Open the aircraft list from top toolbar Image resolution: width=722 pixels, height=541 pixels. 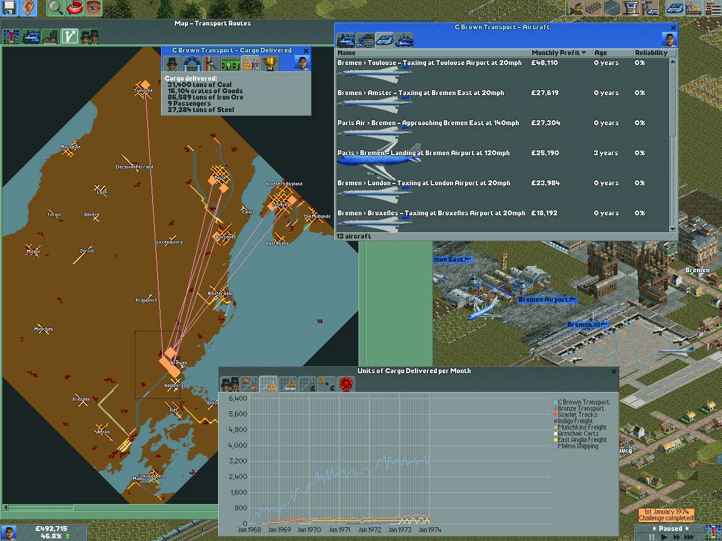click(675, 8)
